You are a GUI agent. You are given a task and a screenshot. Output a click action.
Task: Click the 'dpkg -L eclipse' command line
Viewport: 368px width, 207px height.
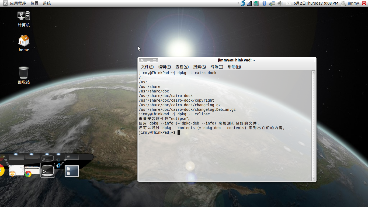coord(194,114)
